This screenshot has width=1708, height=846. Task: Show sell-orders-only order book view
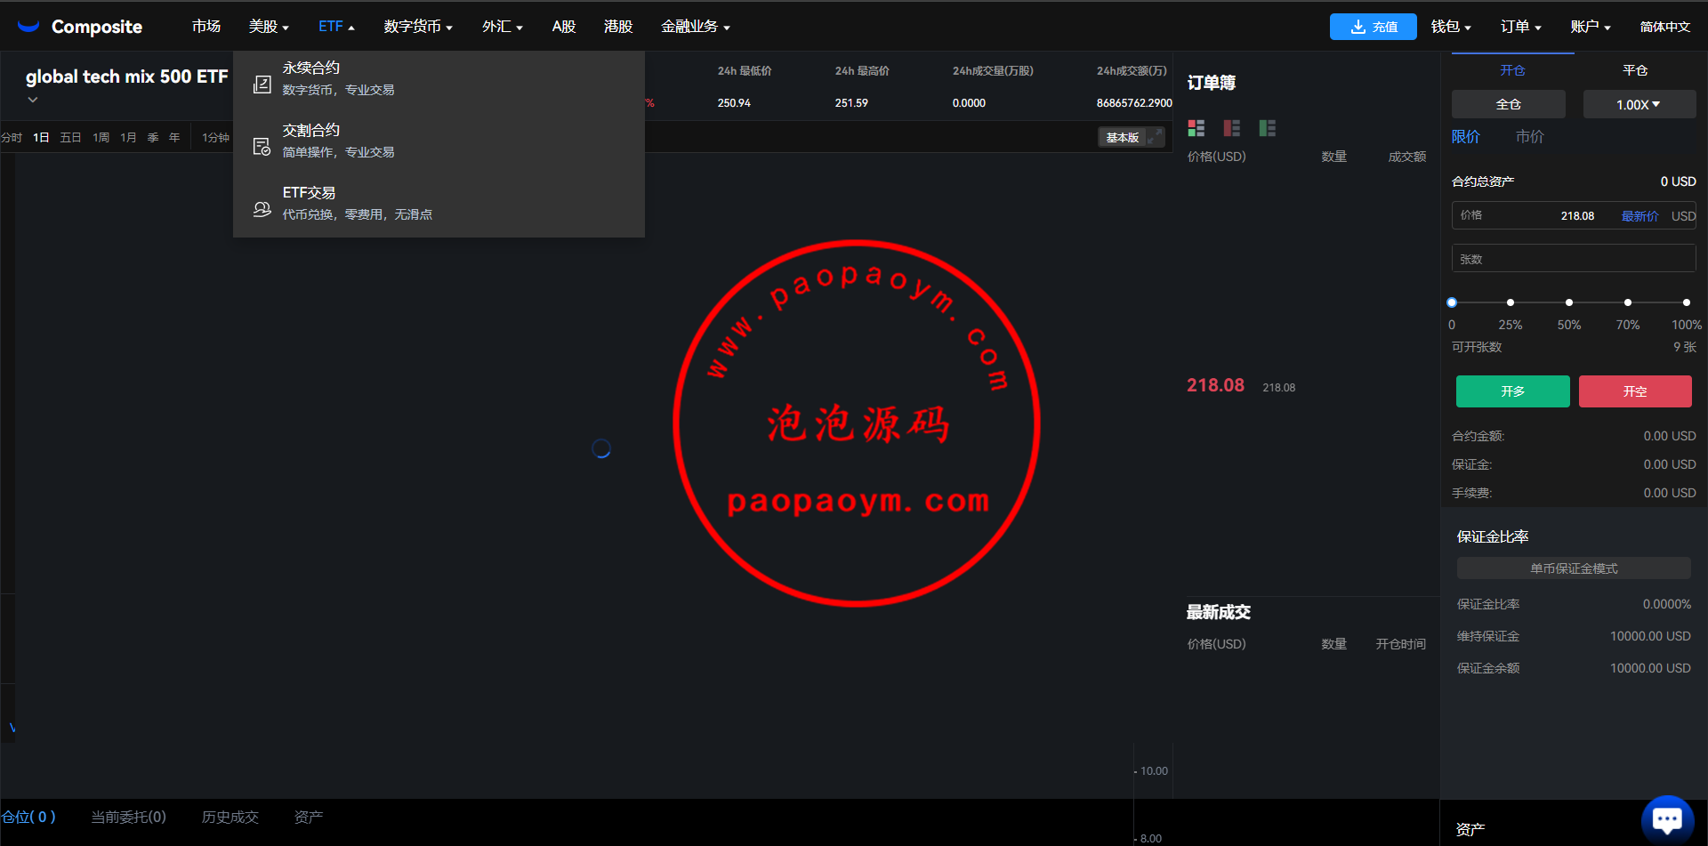[x=1231, y=128]
